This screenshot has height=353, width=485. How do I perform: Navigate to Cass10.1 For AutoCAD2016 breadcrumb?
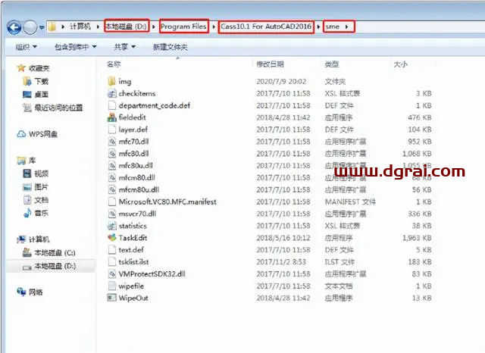click(266, 27)
